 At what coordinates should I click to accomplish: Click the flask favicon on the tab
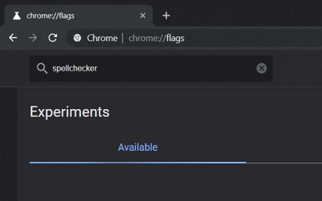tap(17, 16)
